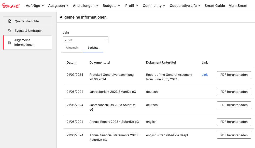Click the Allgemeine Informationen file icon

(10, 42)
